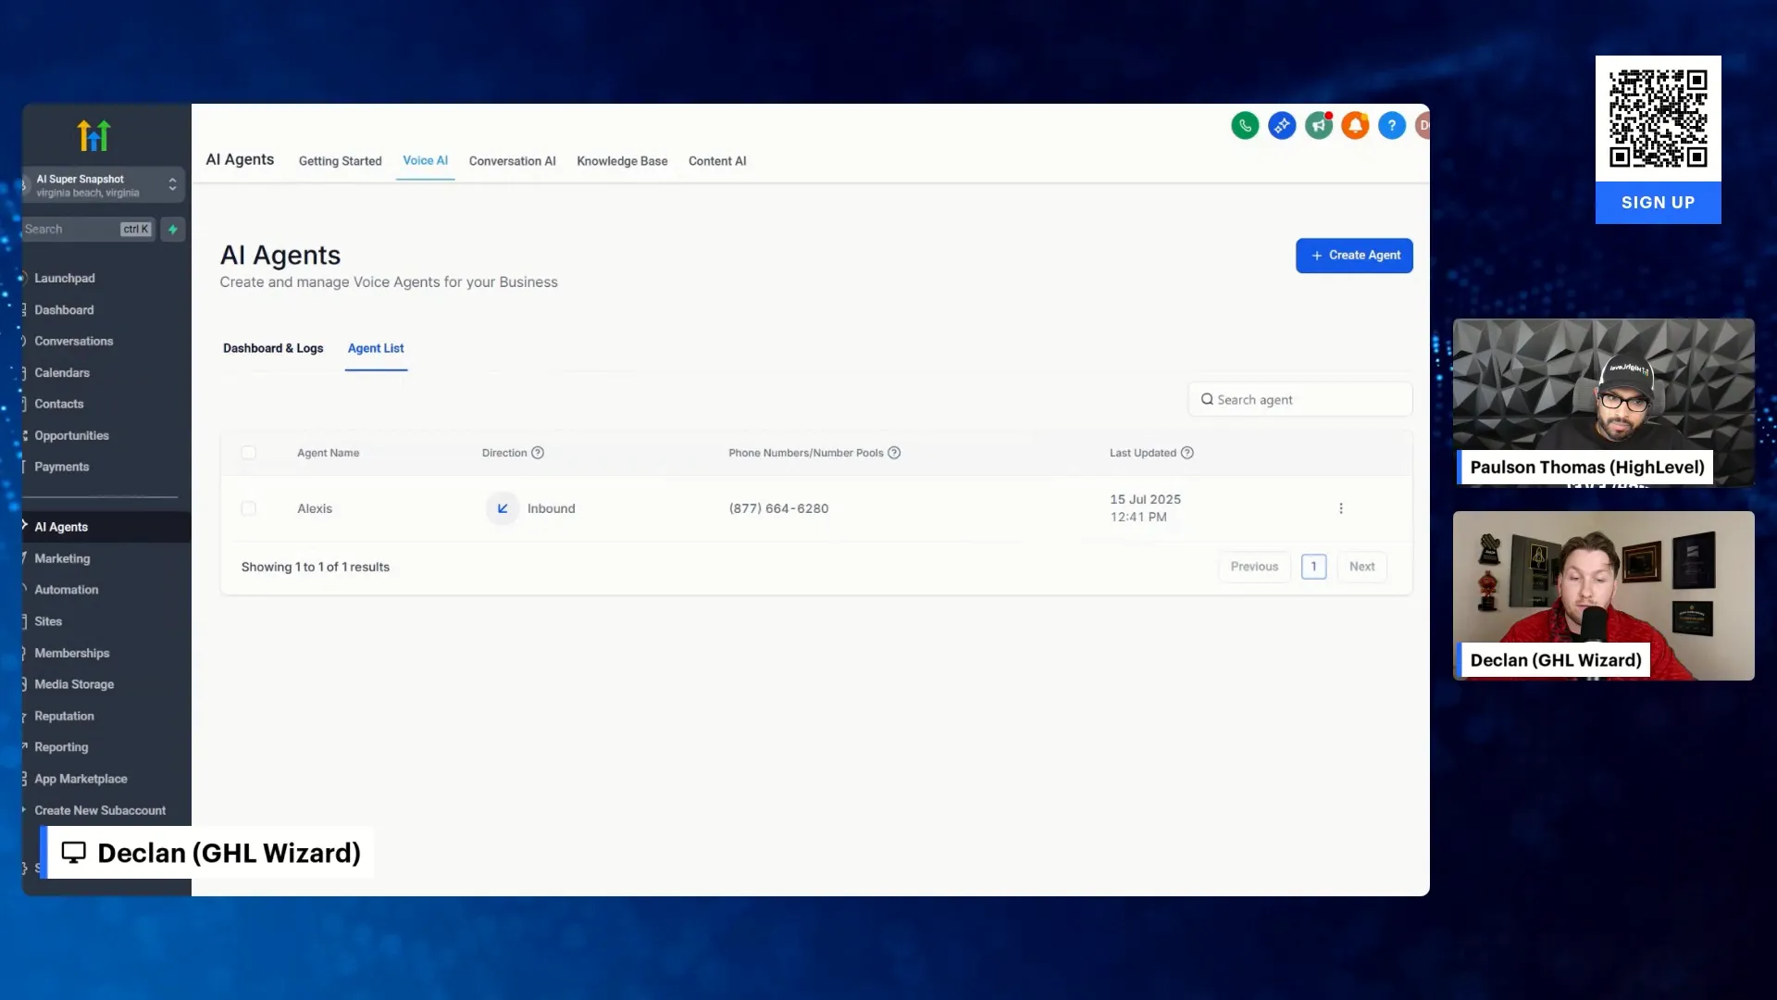Switch to the Getting Started tab
The image size is (1777, 1000).
(x=340, y=161)
